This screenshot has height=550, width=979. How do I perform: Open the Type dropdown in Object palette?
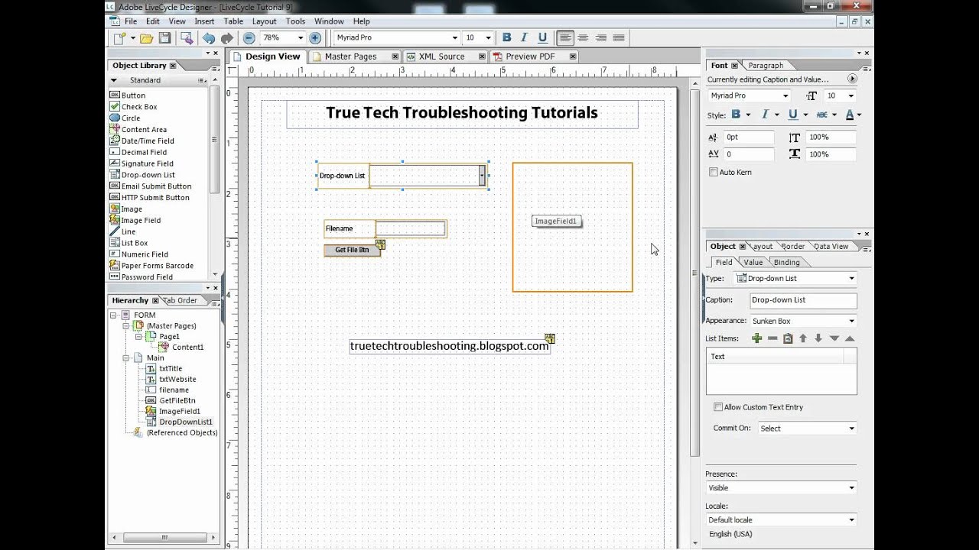(851, 278)
